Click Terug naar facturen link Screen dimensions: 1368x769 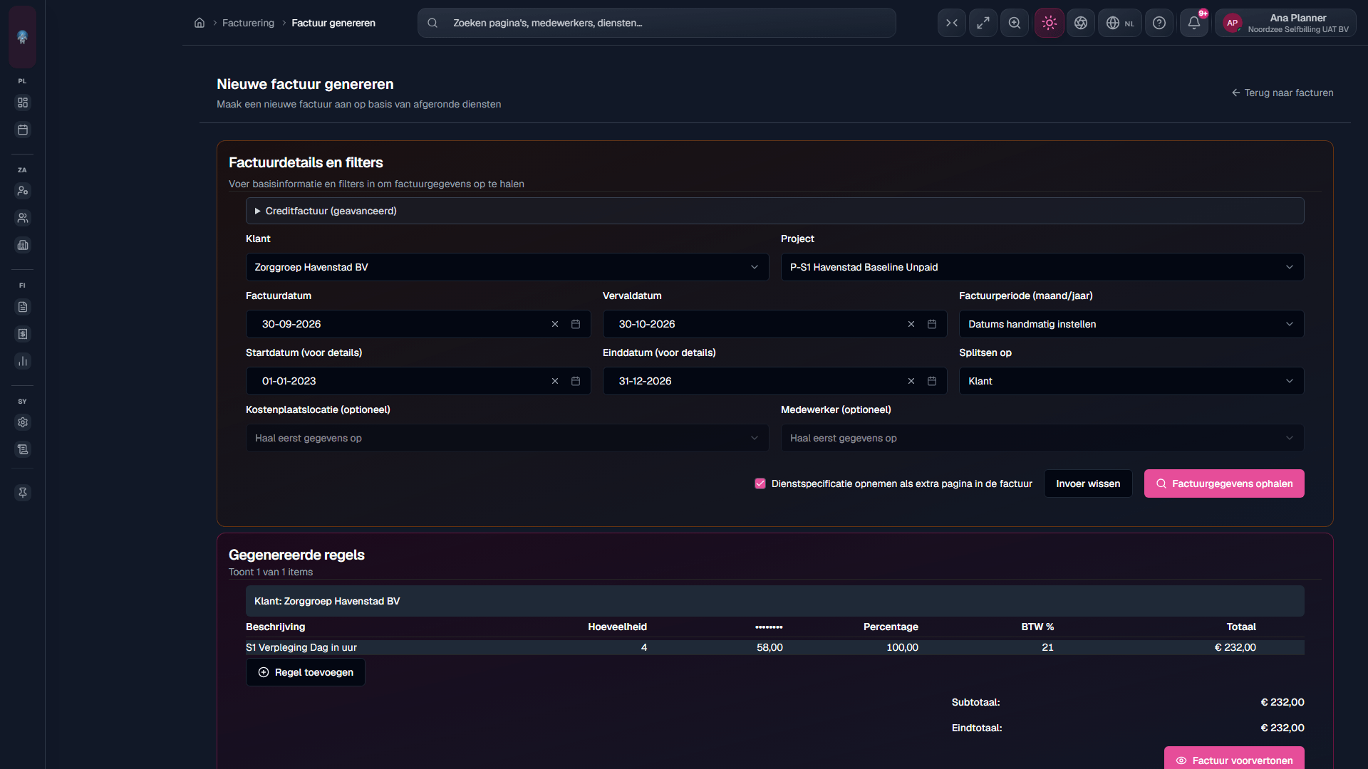click(1282, 93)
